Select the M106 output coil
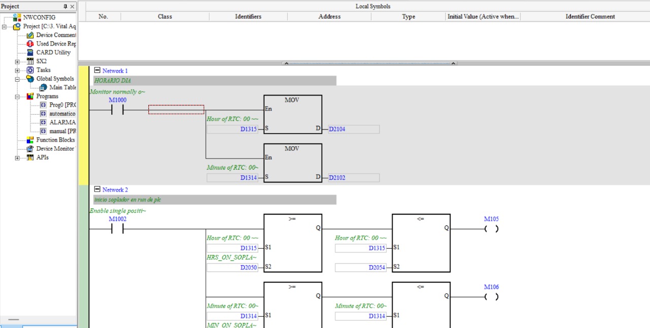650x328 pixels. click(x=491, y=297)
